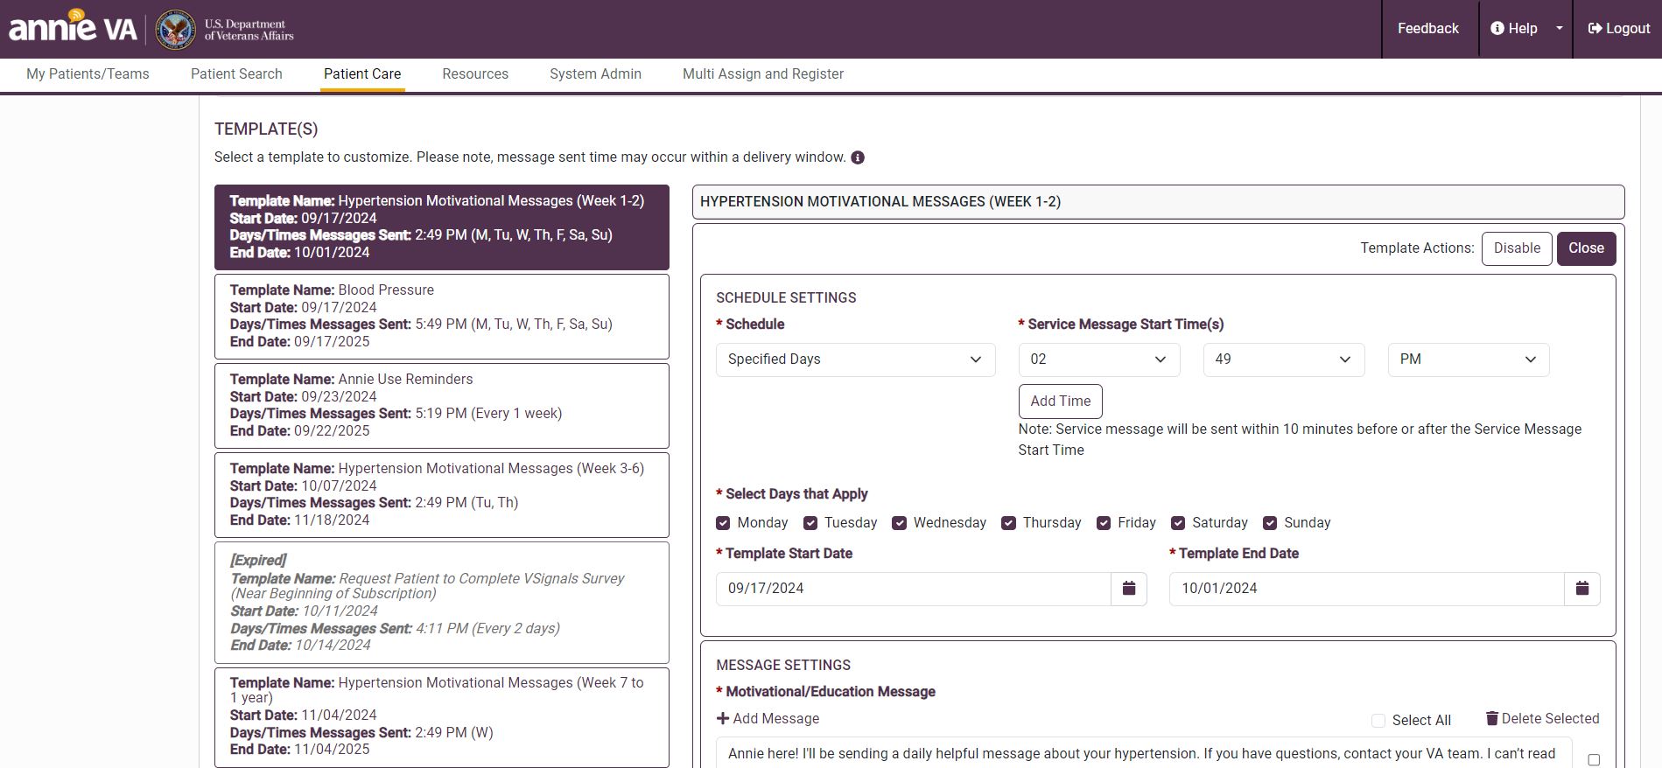1662x768 pixels.
Task: Open the Resources tab
Action: tap(475, 74)
